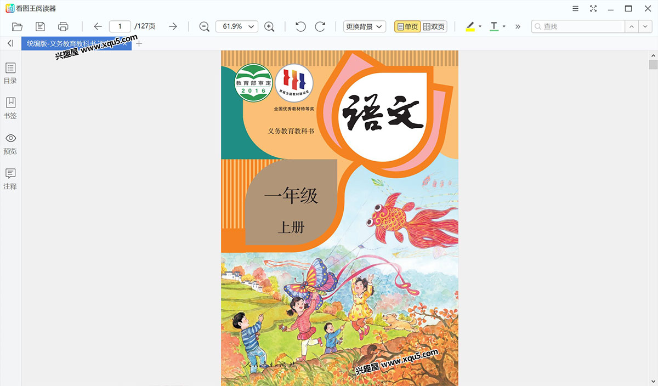Expand the highlighter color dropdown arrow
The width and height of the screenshot is (658, 386).
480,26
